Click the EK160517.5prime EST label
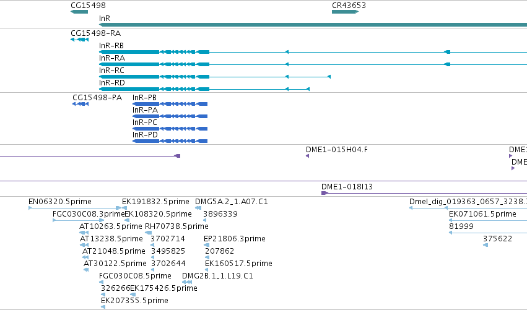The width and height of the screenshot is (527, 310). point(238,264)
